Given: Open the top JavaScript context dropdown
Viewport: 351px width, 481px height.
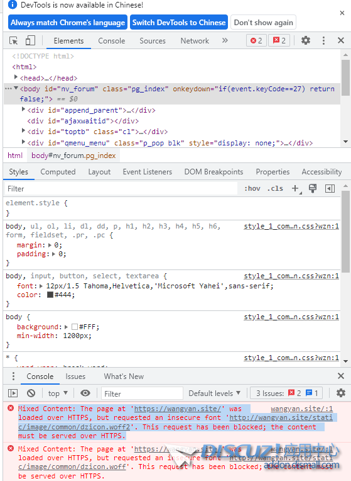Looking at the screenshot, I should pos(58,393).
